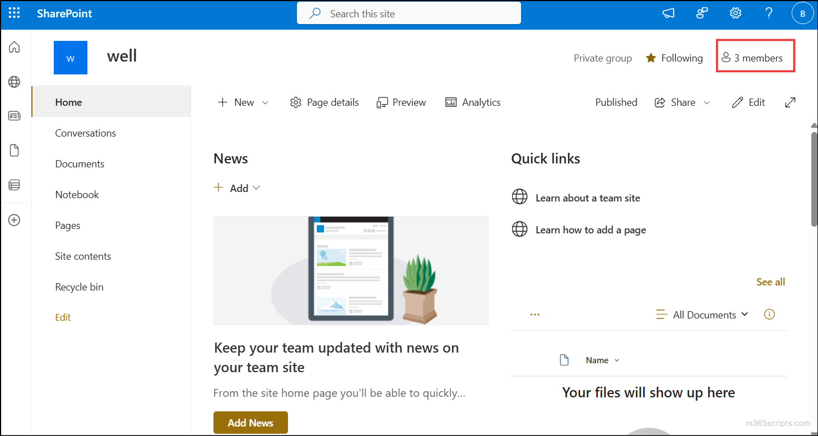The width and height of the screenshot is (818, 436).
Task: Open See all quick links
Action: pos(770,282)
